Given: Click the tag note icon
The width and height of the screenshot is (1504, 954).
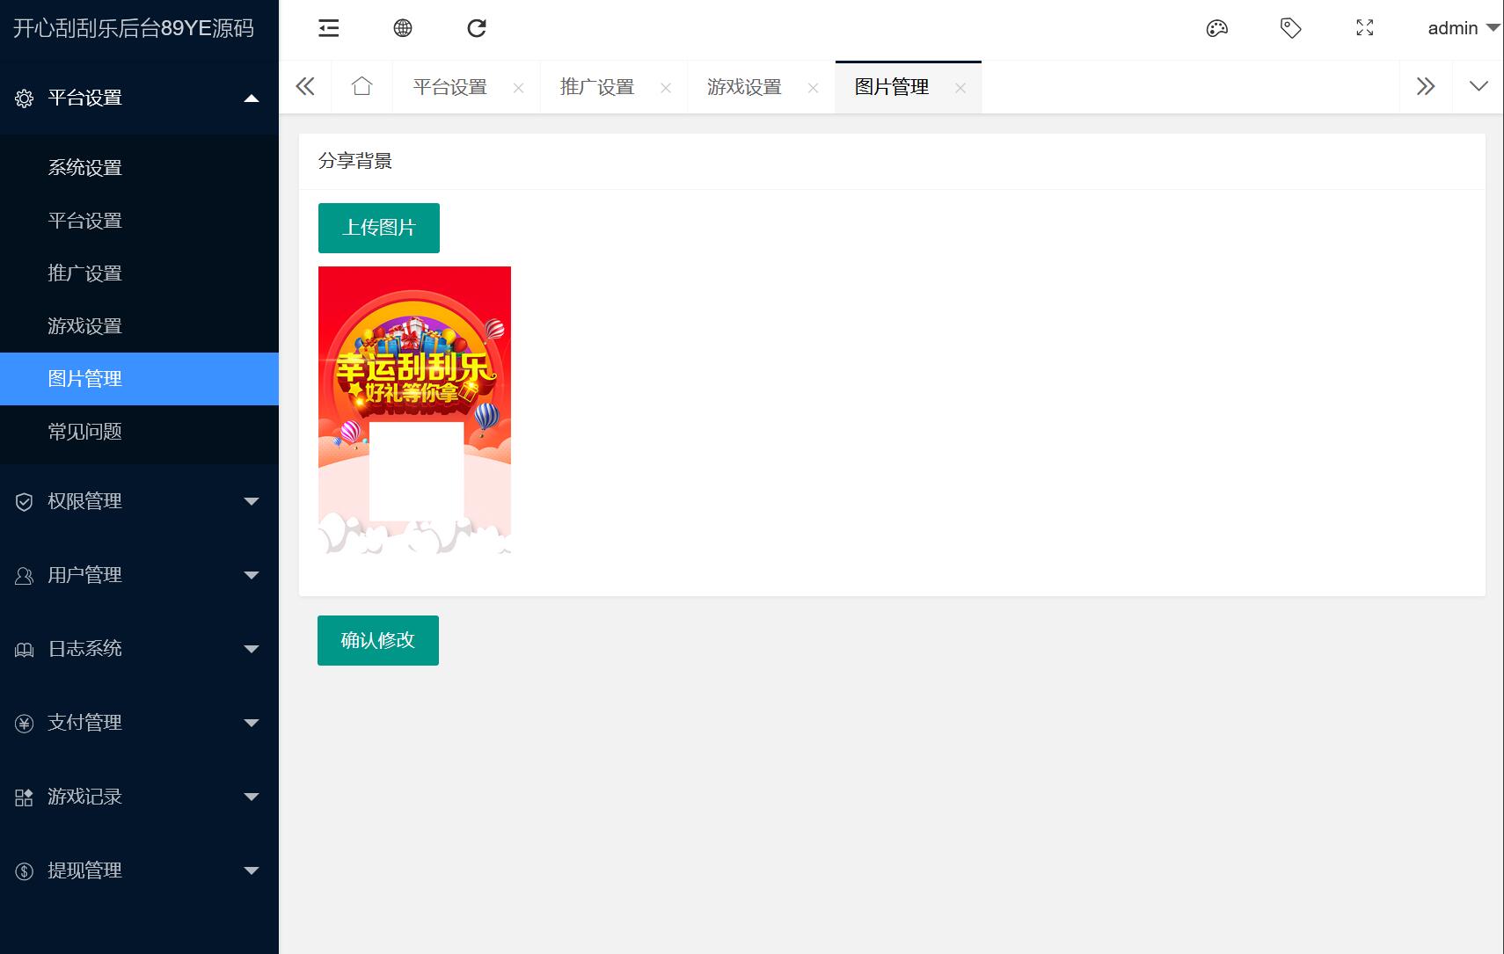Looking at the screenshot, I should coord(1290,28).
